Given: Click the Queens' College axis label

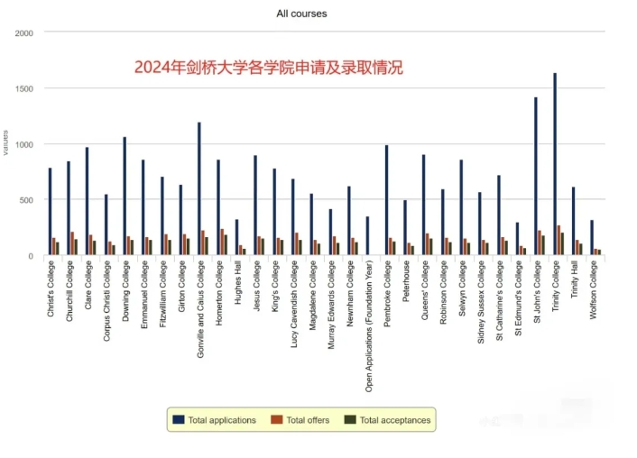Looking at the screenshot, I should [425, 290].
